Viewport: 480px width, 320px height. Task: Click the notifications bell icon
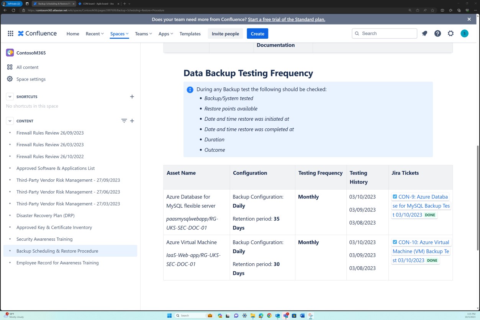coord(424,33)
